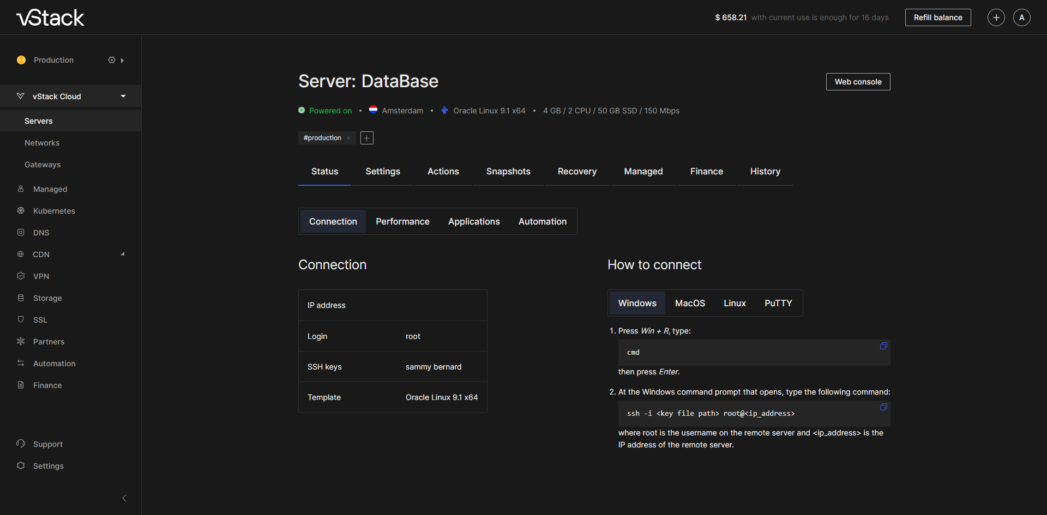Click the Netherlands flag icon

click(374, 110)
